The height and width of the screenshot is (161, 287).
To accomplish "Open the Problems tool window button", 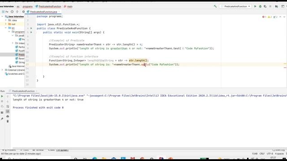I will click(9, 150).
